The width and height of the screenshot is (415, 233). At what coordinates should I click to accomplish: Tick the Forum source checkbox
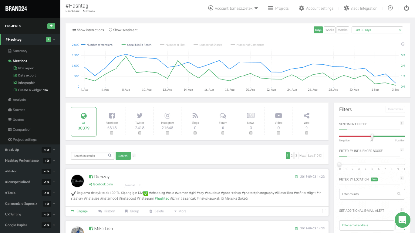[x=223, y=133]
